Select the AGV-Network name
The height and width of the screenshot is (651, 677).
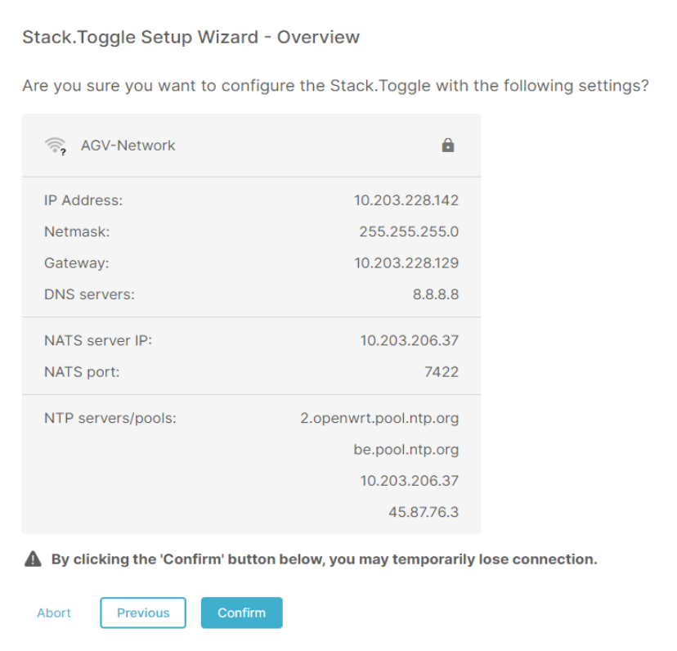[128, 146]
